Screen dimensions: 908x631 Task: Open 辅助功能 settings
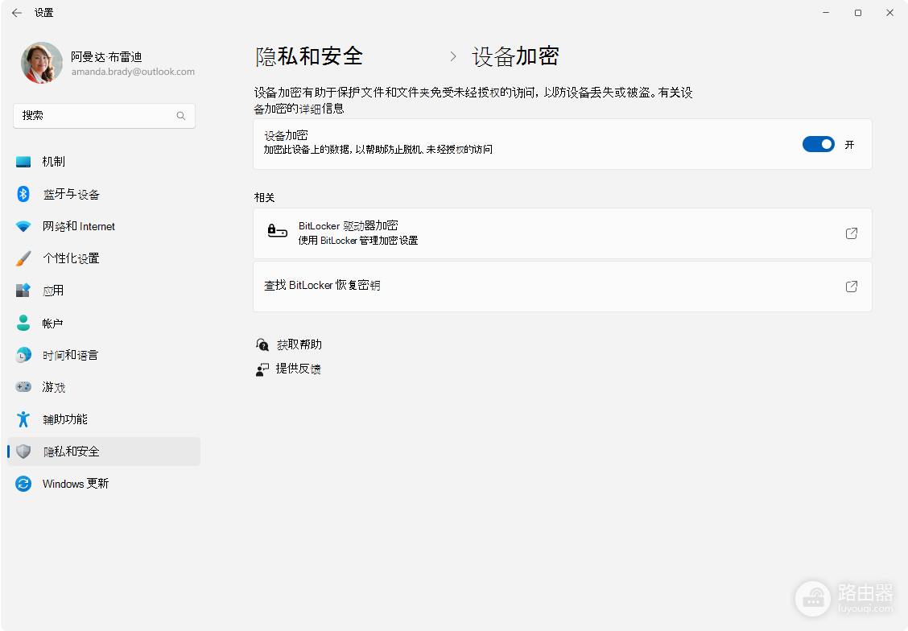tap(104, 419)
